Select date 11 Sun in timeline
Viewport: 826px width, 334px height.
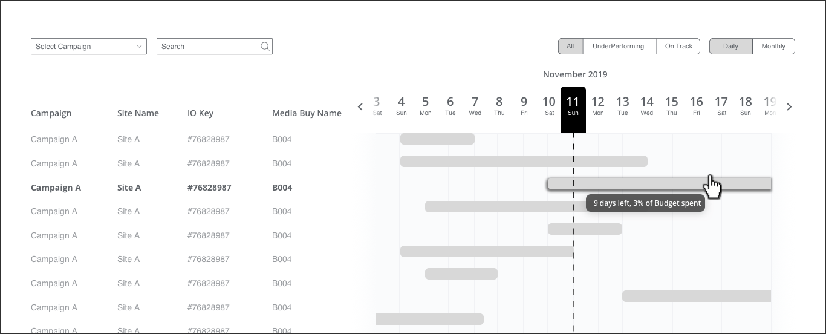tap(573, 106)
